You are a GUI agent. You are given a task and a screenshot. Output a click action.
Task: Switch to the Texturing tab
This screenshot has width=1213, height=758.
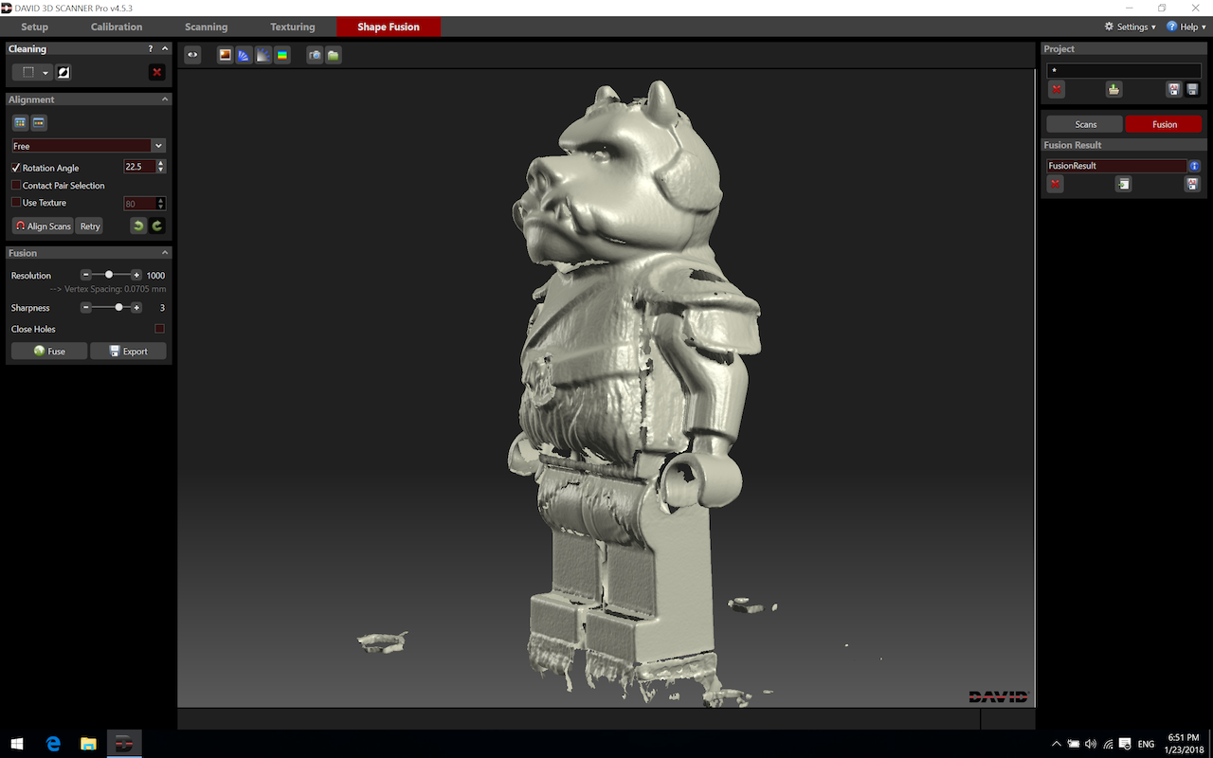293,27
